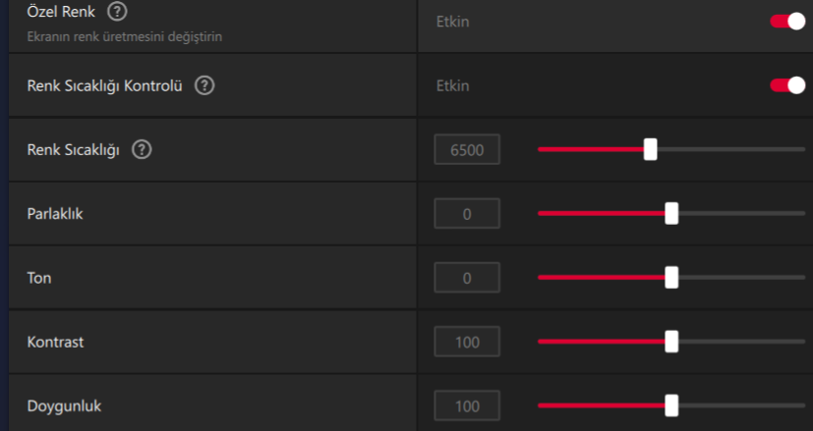Image resolution: width=813 pixels, height=431 pixels.
Task: Click the Özel Renk setting title
Action: [x=61, y=14]
